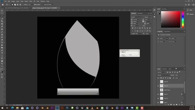Filter layers by type layers icon

pos(172,72)
